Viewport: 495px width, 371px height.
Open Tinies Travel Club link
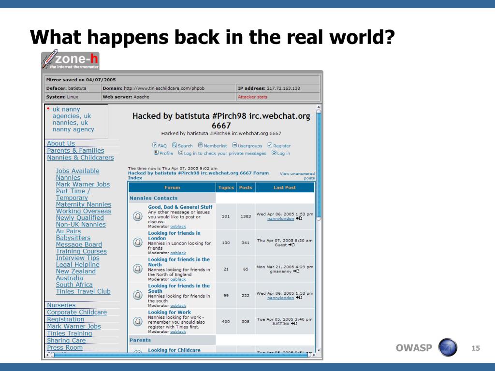coord(83,291)
